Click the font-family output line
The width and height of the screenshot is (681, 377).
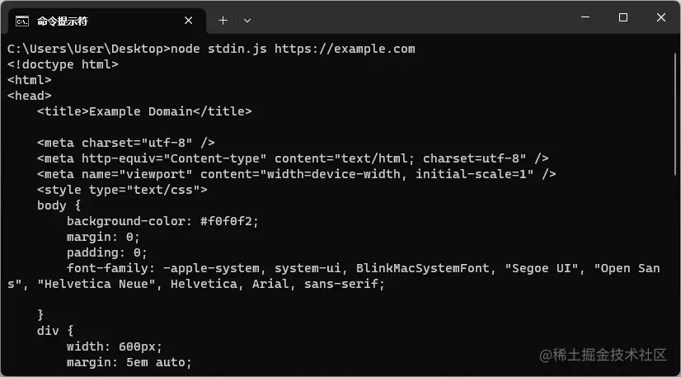[x=363, y=268]
